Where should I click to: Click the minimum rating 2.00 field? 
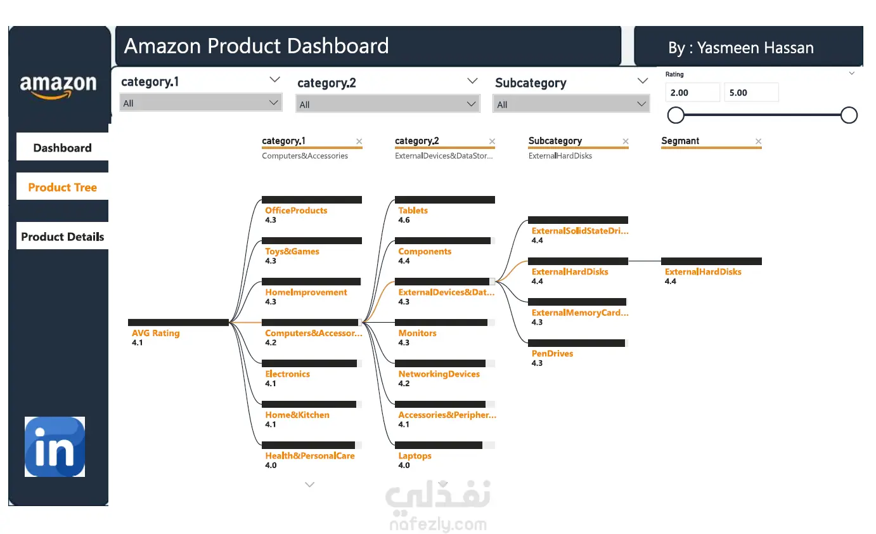tap(693, 93)
